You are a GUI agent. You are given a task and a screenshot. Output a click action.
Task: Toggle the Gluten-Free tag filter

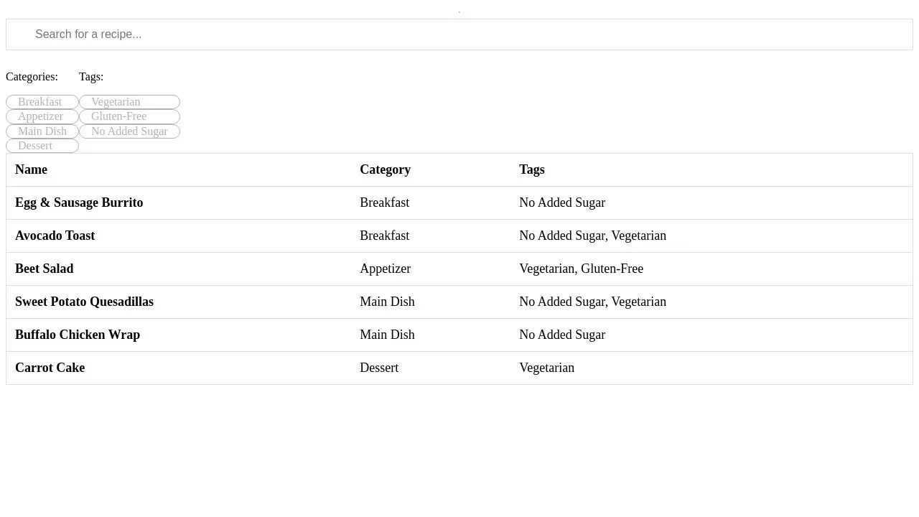click(129, 116)
